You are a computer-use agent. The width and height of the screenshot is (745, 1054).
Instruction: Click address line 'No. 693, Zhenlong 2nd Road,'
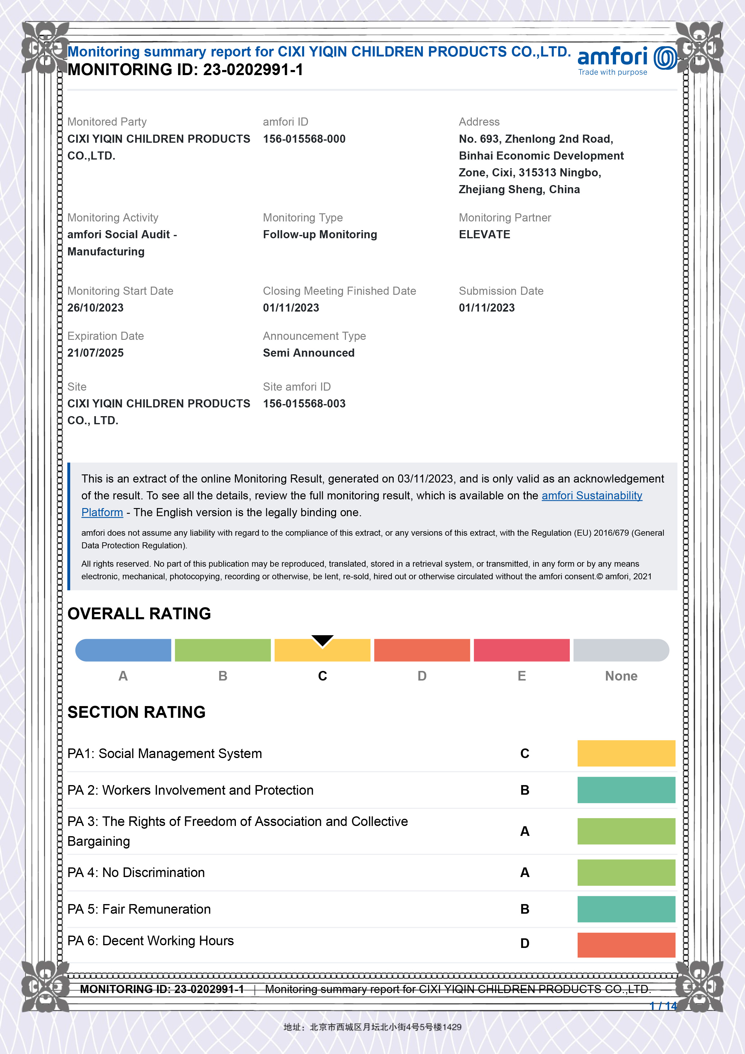[x=536, y=139]
